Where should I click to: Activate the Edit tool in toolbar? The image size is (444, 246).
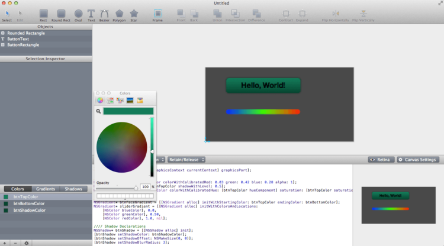(x=20, y=16)
